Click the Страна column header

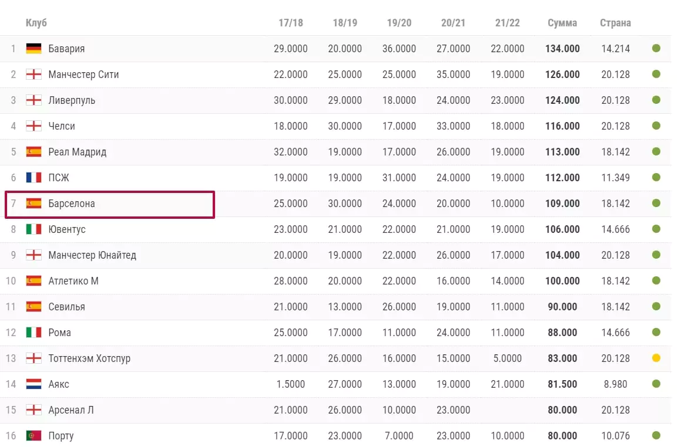pyautogui.click(x=615, y=22)
